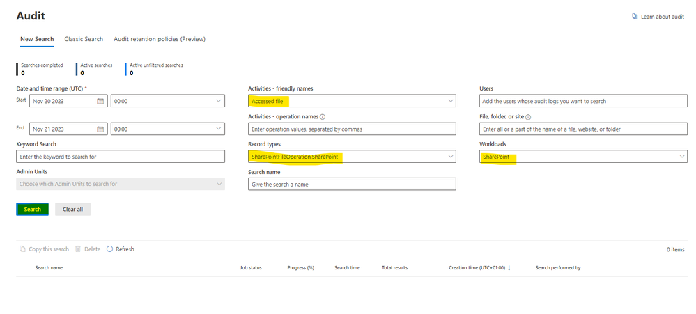
Task: Click the Refresh button label in the results toolbar
Action: (x=125, y=249)
